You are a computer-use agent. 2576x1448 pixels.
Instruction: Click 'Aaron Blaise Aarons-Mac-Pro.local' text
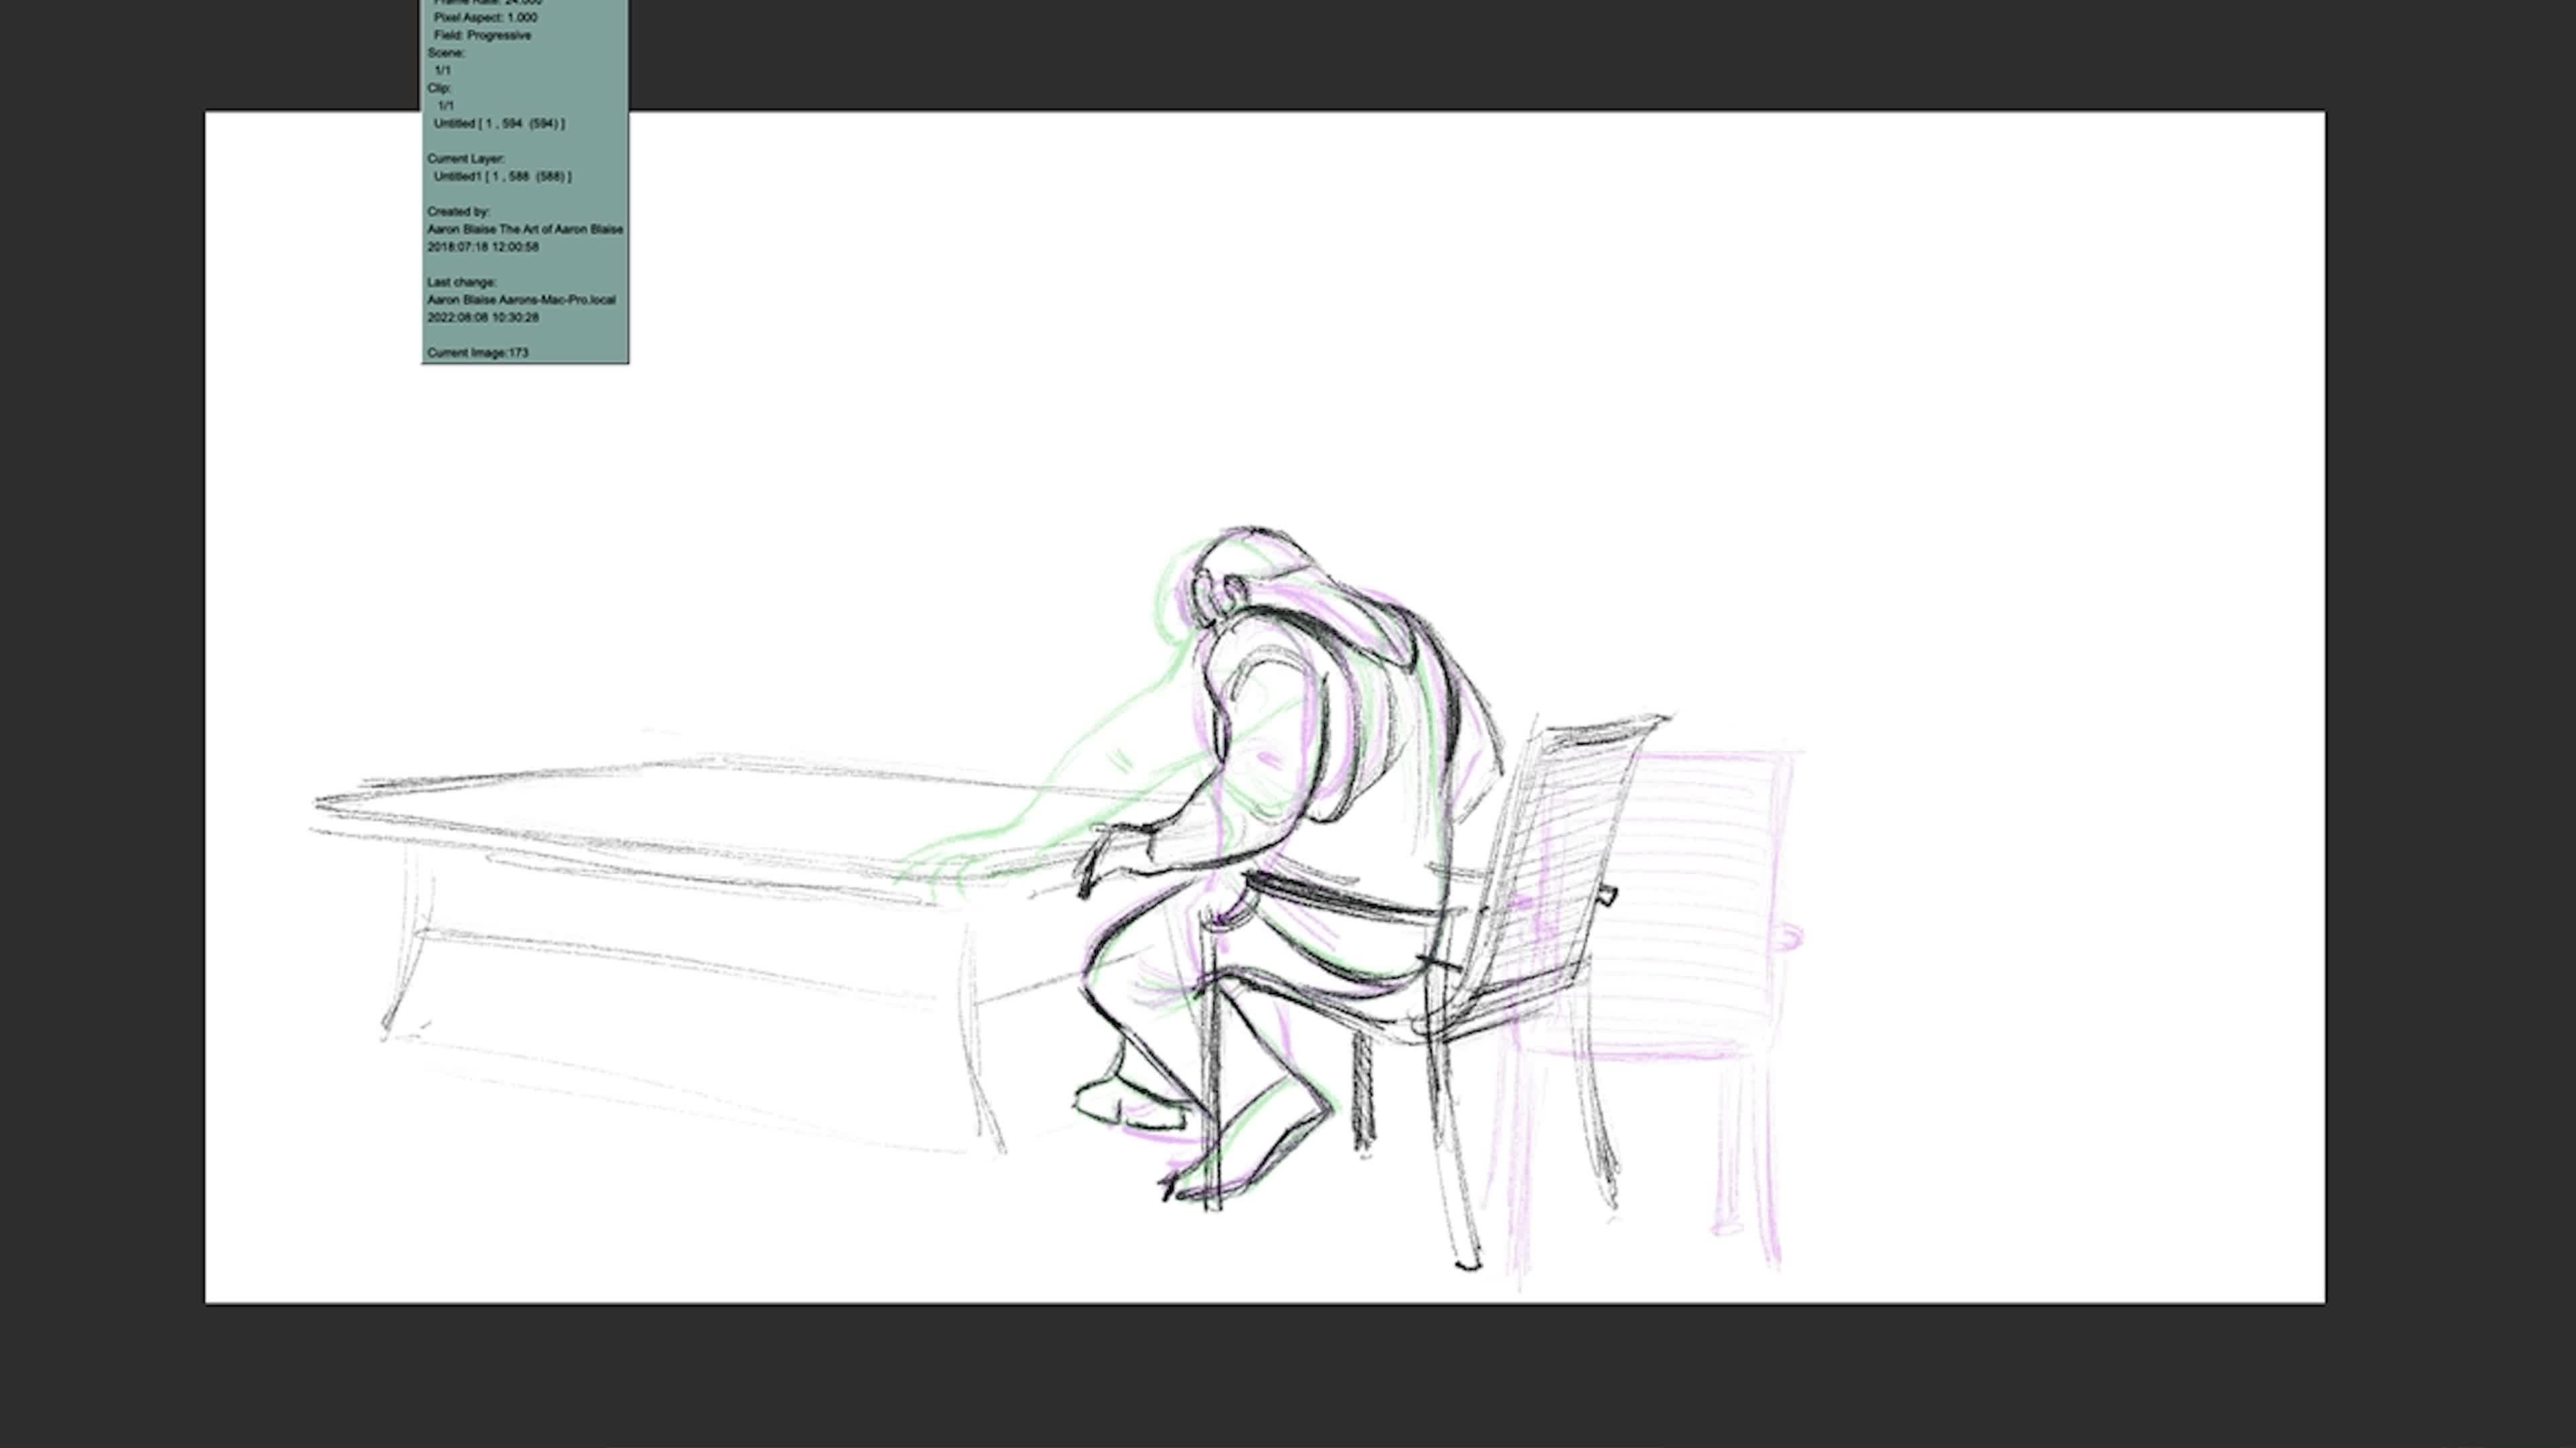tap(522, 300)
